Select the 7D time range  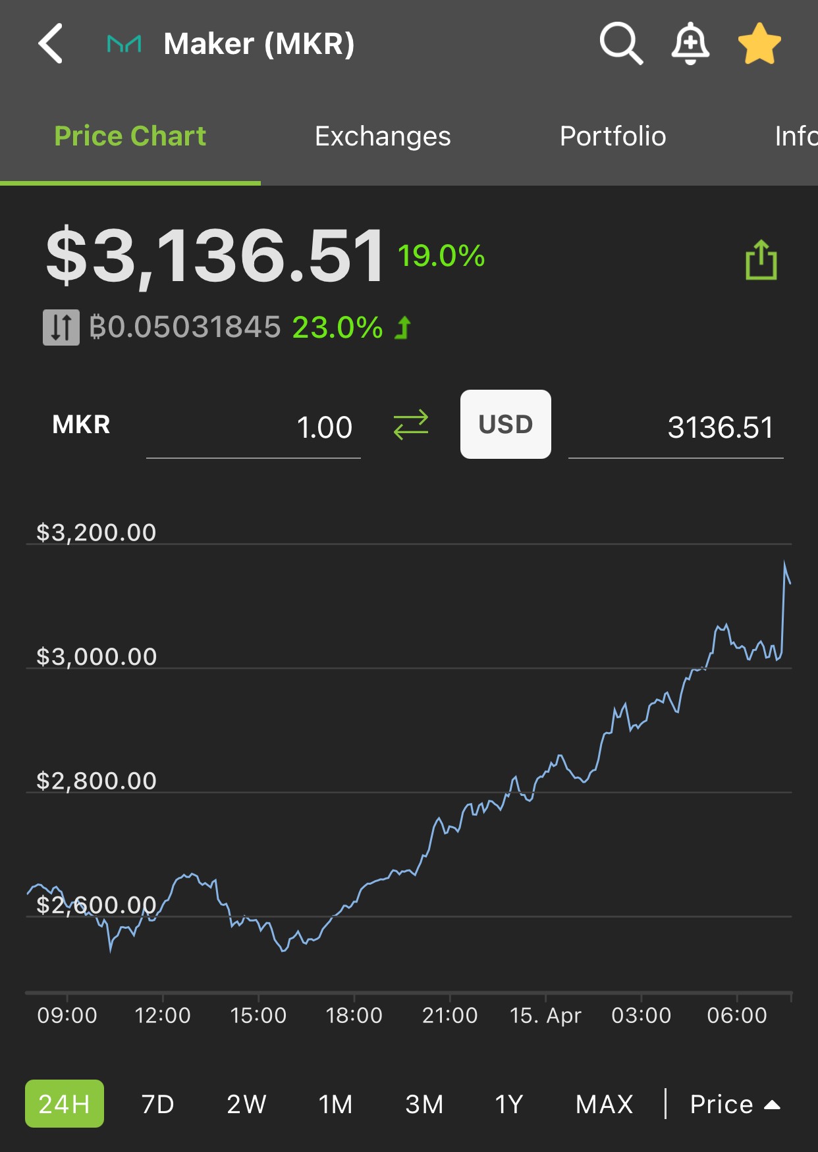pyautogui.click(x=158, y=1104)
